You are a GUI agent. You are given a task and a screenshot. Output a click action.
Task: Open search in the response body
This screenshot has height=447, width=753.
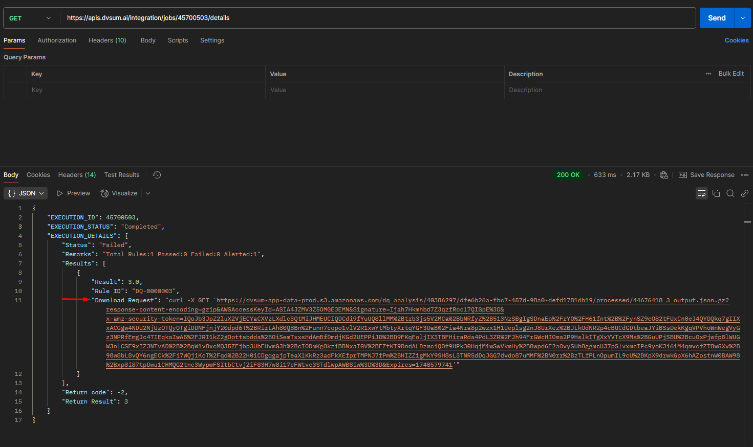[730, 193]
